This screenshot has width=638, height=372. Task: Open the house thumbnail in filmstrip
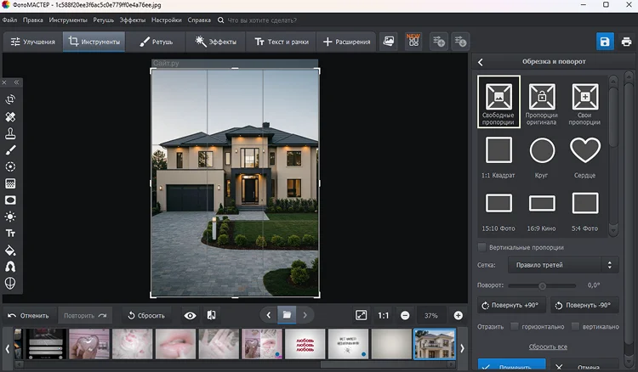coord(435,344)
